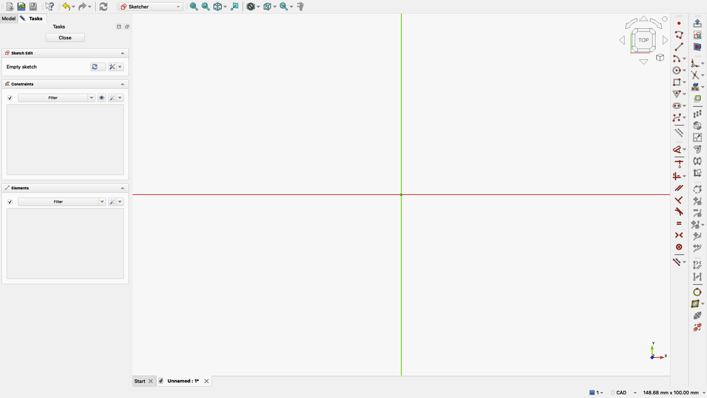707x398 pixels.
Task: Click the TOP face of navigation cube
Action: coord(643,39)
